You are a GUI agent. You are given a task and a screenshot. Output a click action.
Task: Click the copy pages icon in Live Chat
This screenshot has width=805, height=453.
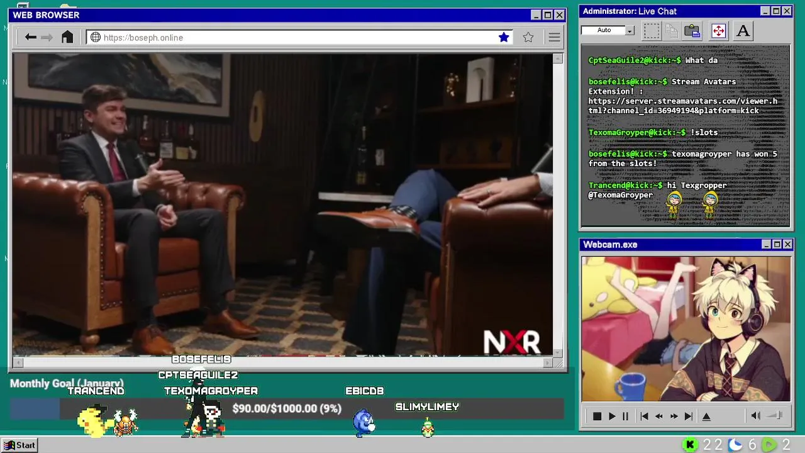[x=672, y=30]
